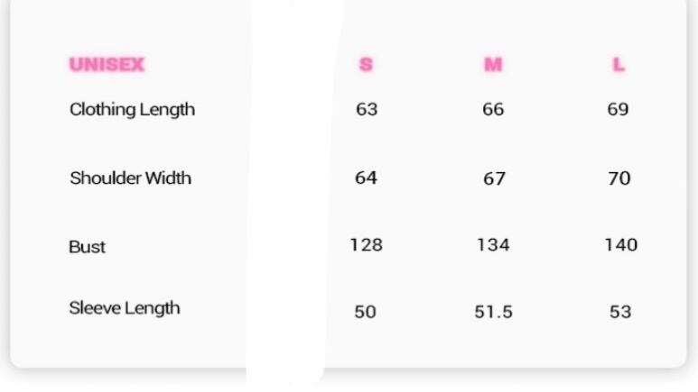This screenshot has height=392, width=698.
Task: Click the Clothing Length row label
Action: (x=132, y=110)
